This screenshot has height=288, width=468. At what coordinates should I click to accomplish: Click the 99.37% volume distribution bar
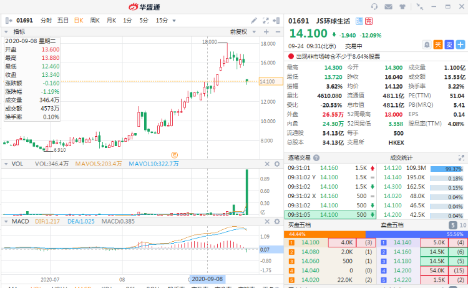[x=447, y=169]
